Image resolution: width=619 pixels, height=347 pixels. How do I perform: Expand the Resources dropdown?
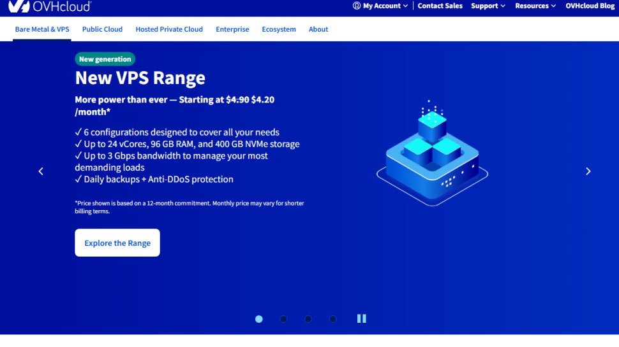(535, 6)
